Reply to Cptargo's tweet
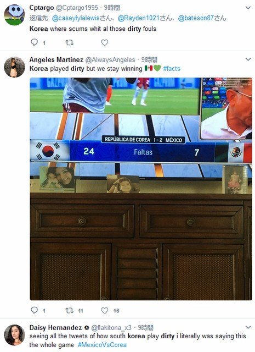 34,42
